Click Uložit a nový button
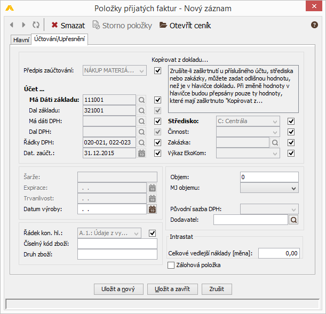Screen dimensions: 326x314 pos(118,289)
